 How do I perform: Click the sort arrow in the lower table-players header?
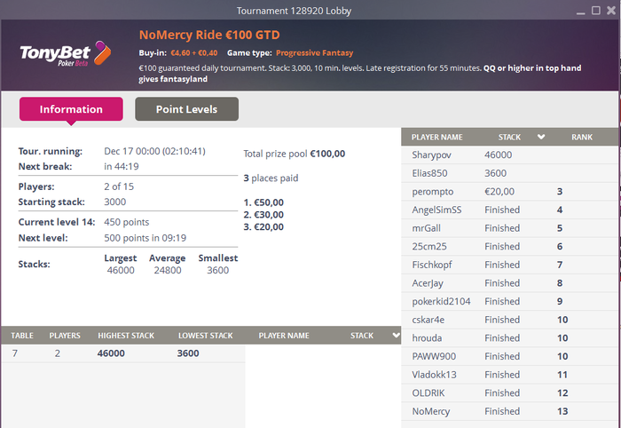click(396, 336)
